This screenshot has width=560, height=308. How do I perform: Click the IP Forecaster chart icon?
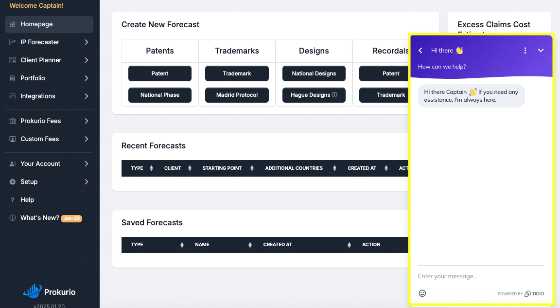click(13, 42)
